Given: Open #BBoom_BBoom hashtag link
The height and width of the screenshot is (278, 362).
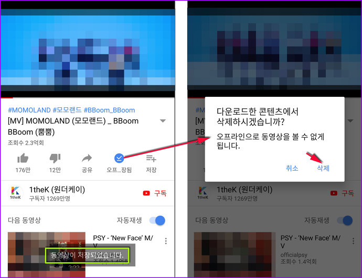Looking at the screenshot, I should coord(109,110).
